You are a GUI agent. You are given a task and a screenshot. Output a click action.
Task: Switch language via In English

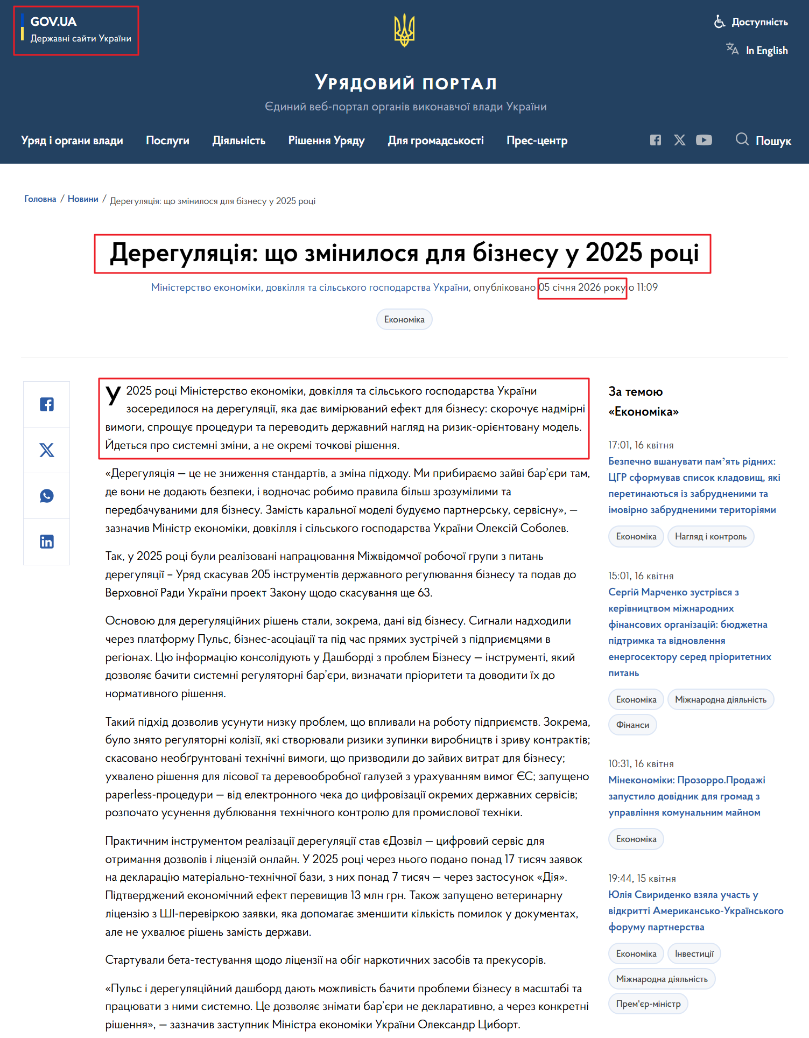click(x=757, y=50)
